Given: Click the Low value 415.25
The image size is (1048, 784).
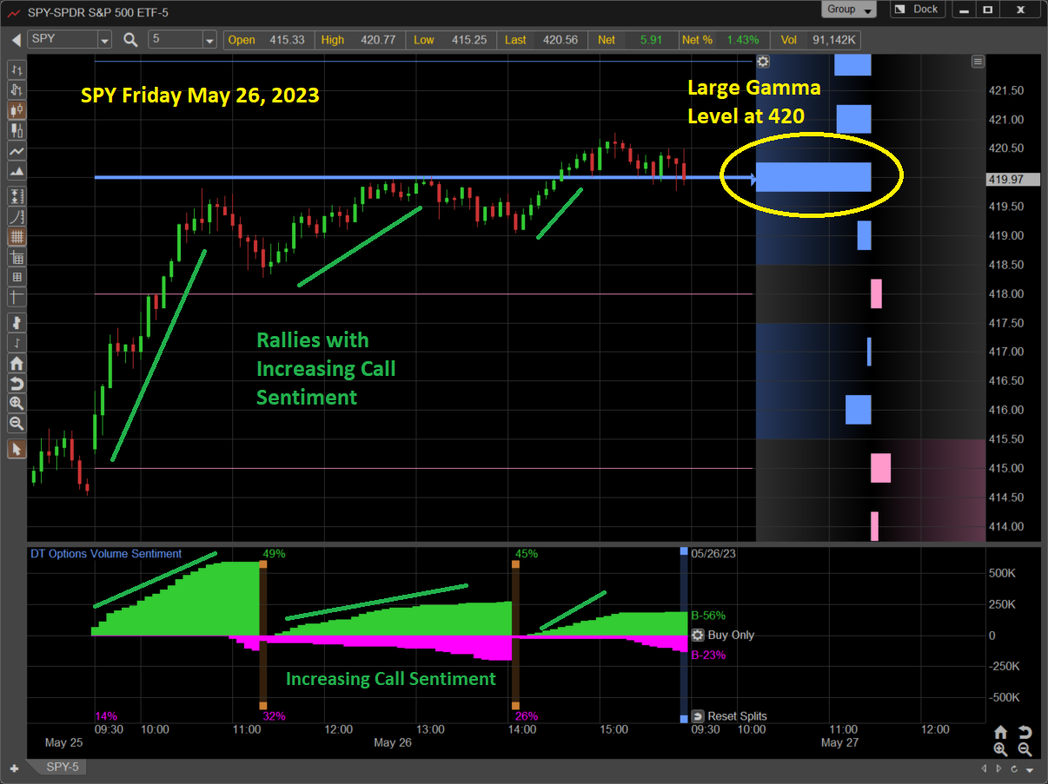Looking at the screenshot, I should (469, 40).
